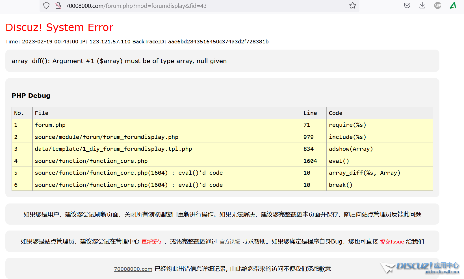464x279 pixels.
Task: Click the Discuz! System Error heading
Action: (59, 27)
